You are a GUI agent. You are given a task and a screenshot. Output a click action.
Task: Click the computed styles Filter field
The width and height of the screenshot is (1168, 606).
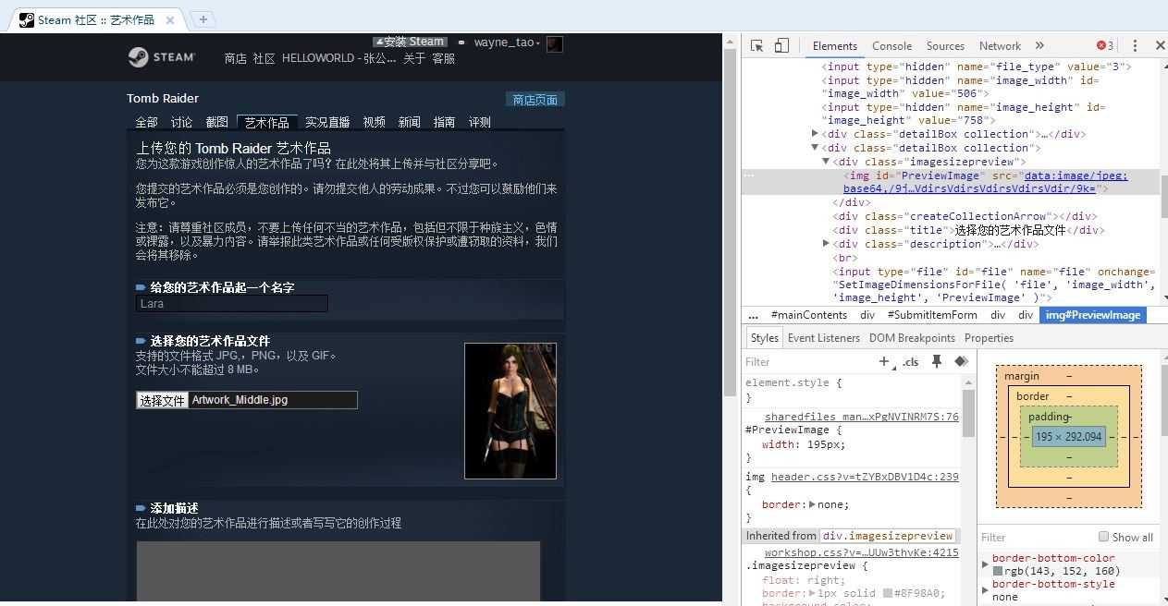(1036, 537)
